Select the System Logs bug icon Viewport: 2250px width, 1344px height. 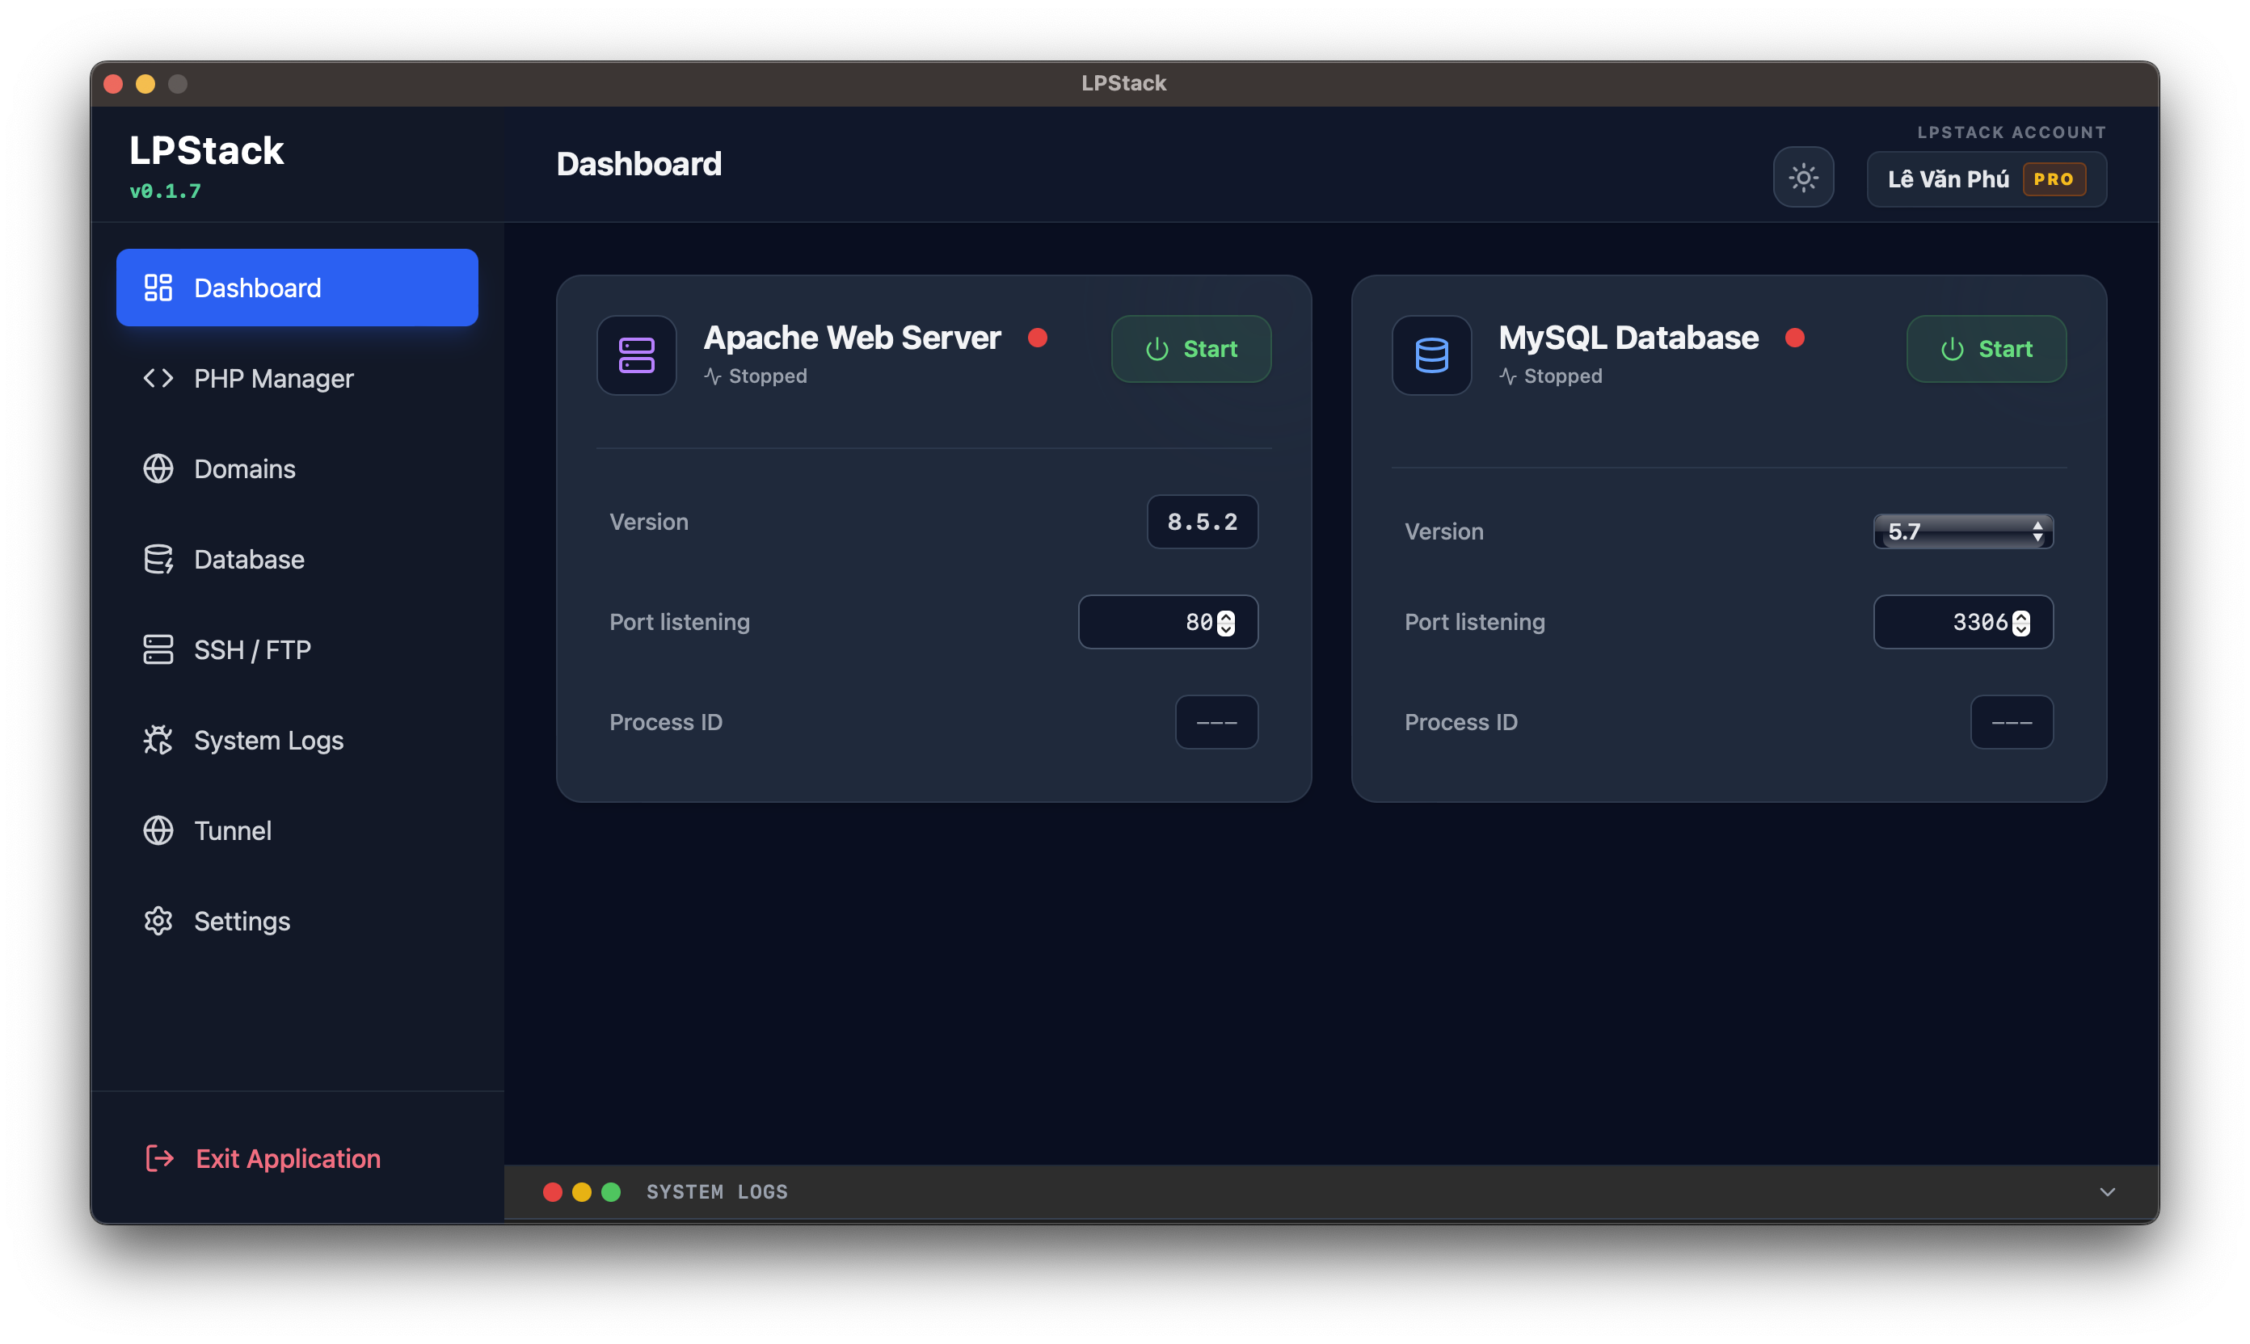pyautogui.click(x=158, y=740)
